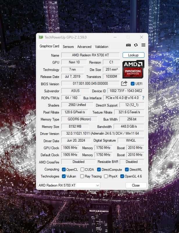179x233 pixels.
Task: Click the Bus Interface value PCIe x16 4.0
Action: tap(122, 98)
